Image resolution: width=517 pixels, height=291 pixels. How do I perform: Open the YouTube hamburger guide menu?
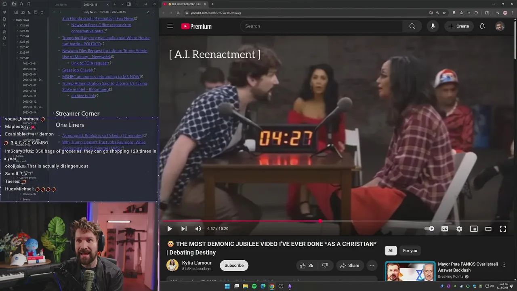[170, 26]
